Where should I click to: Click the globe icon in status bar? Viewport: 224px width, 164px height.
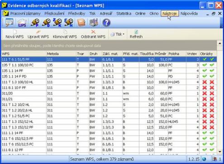pyautogui.click(x=204, y=159)
